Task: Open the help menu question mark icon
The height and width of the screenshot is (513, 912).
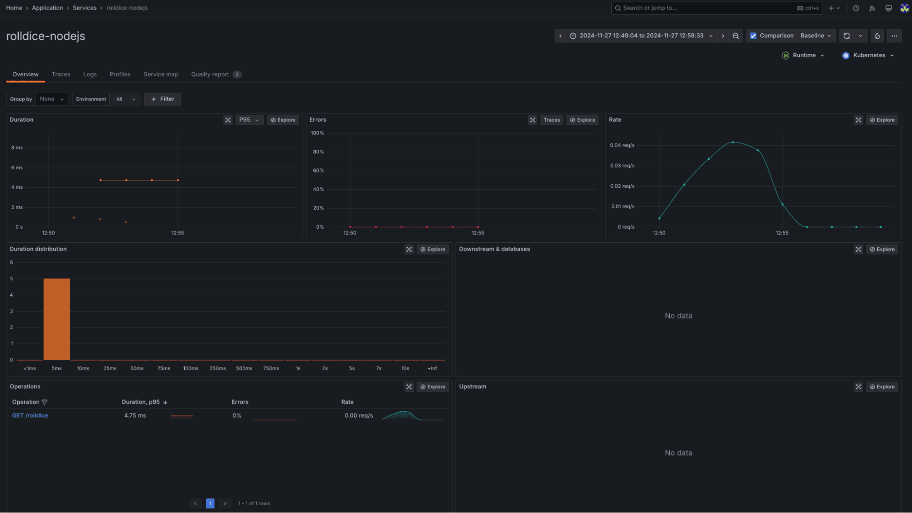Action: [x=856, y=8]
